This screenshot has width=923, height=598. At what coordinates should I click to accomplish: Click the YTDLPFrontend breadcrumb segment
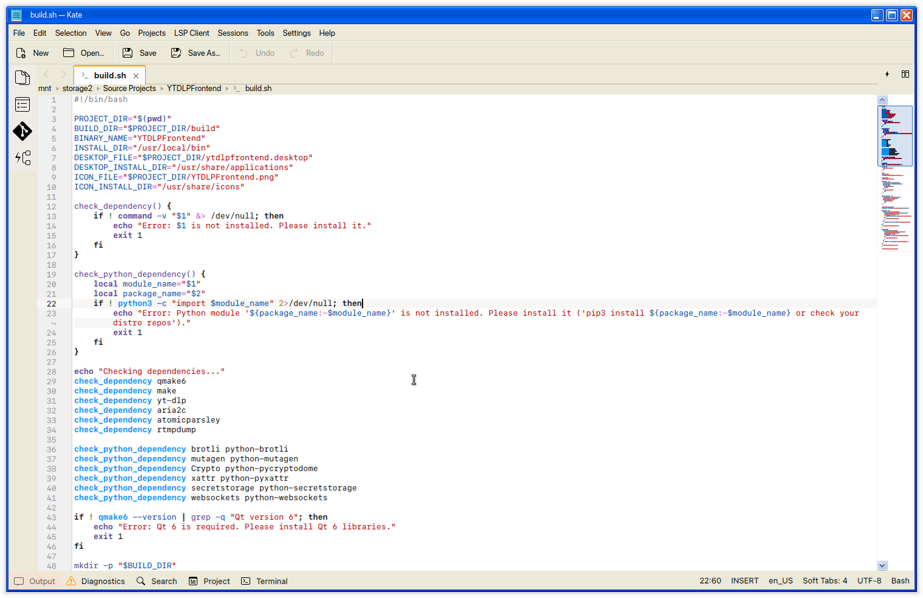(194, 89)
